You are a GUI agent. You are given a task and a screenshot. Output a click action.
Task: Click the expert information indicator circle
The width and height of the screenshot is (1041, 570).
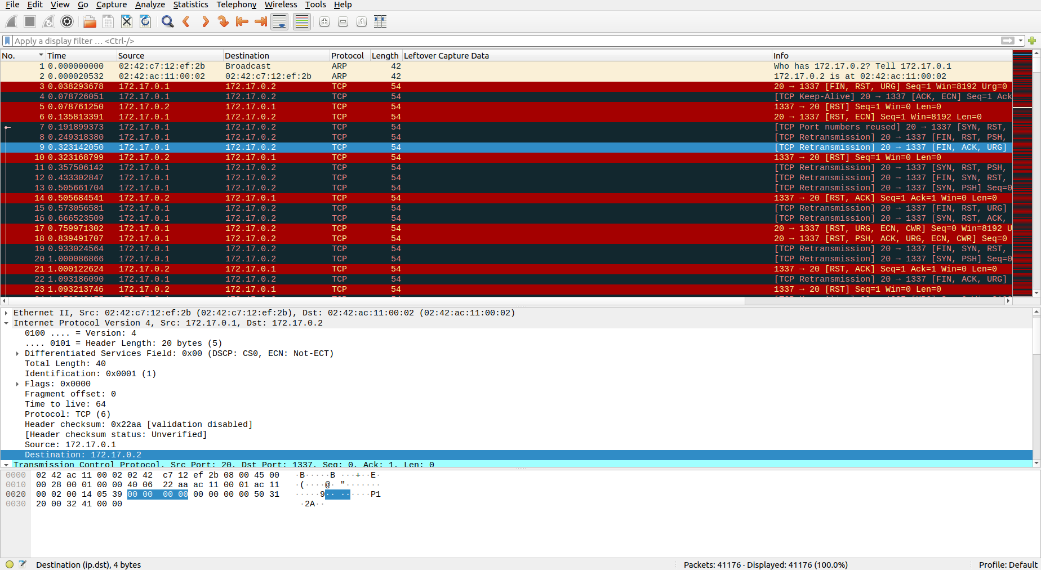point(10,564)
